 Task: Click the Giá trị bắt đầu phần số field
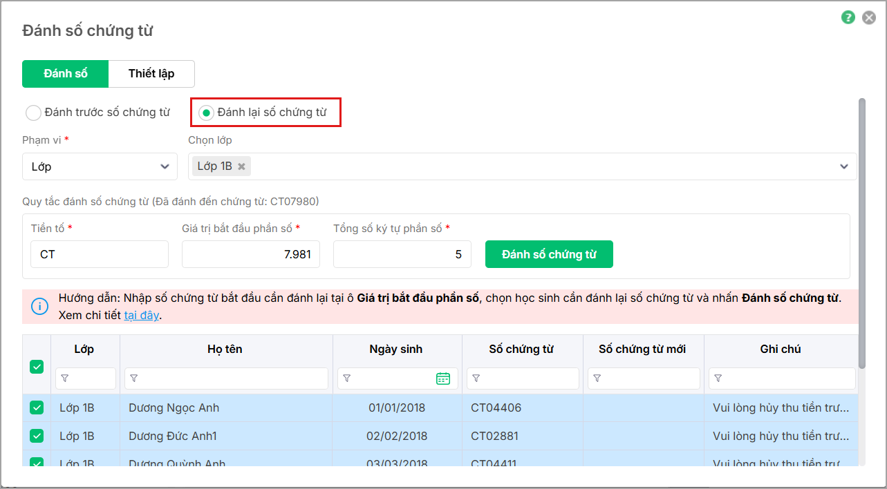pyautogui.click(x=251, y=254)
